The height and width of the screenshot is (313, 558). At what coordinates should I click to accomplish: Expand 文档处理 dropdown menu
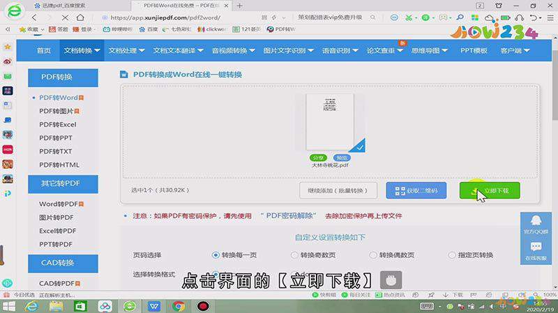coord(126,51)
